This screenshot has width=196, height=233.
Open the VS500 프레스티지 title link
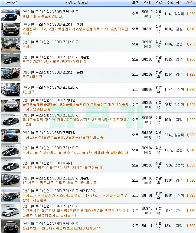(51, 224)
